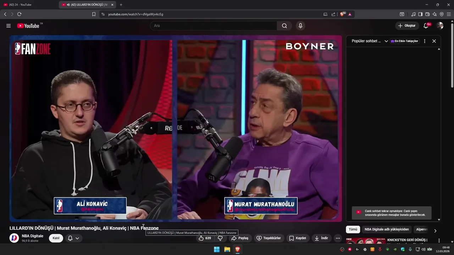This screenshot has height=255, width=454.
Task: Click the YouTube logo
Action: tap(28, 26)
